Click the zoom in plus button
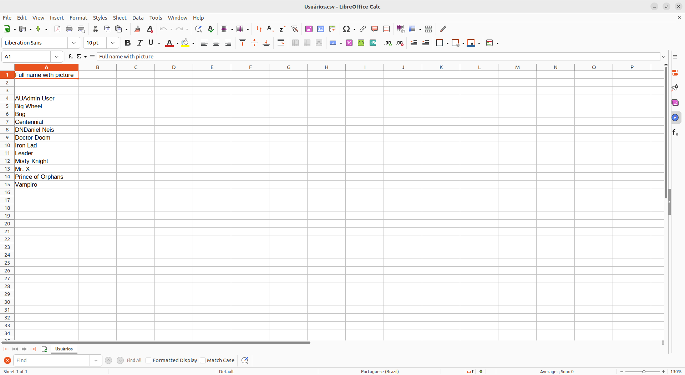The height and width of the screenshot is (375, 685). [664, 372]
